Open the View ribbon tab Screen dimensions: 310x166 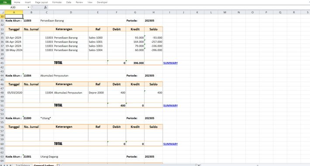pos(90,2)
